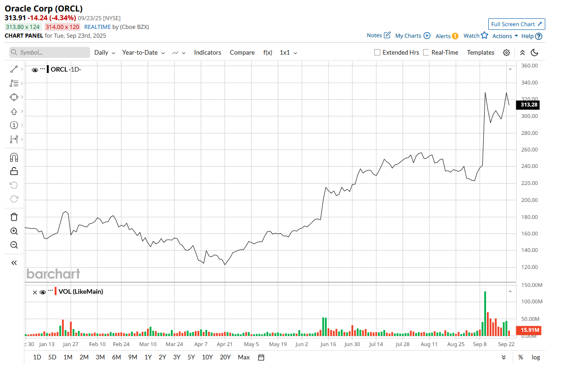This screenshot has width=565, height=386.
Task: Select the trend line drawing tool
Action: pyautogui.click(x=14, y=69)
